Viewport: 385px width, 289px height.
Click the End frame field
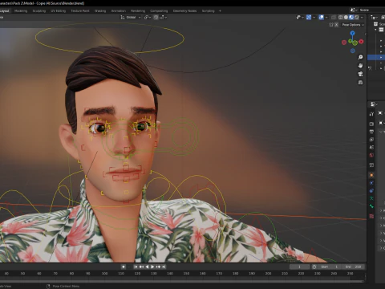point(353,267)
